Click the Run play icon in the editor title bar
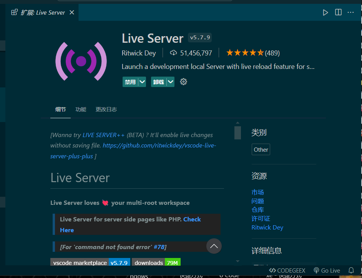The width and height of the screenshot is (362, 278). coord(325,12)
